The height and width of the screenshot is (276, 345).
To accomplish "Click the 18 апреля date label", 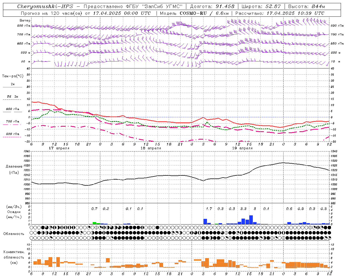I will [x=151, y=148].
